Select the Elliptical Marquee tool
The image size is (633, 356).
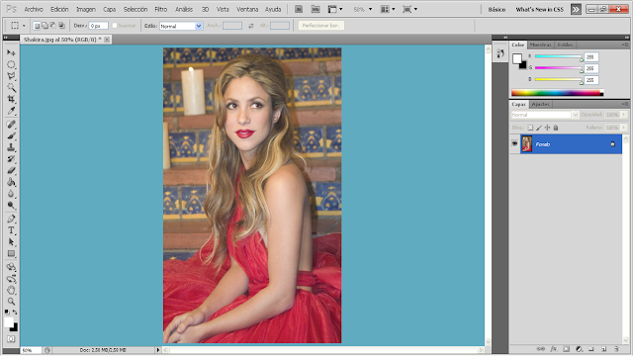click(11, 64)
